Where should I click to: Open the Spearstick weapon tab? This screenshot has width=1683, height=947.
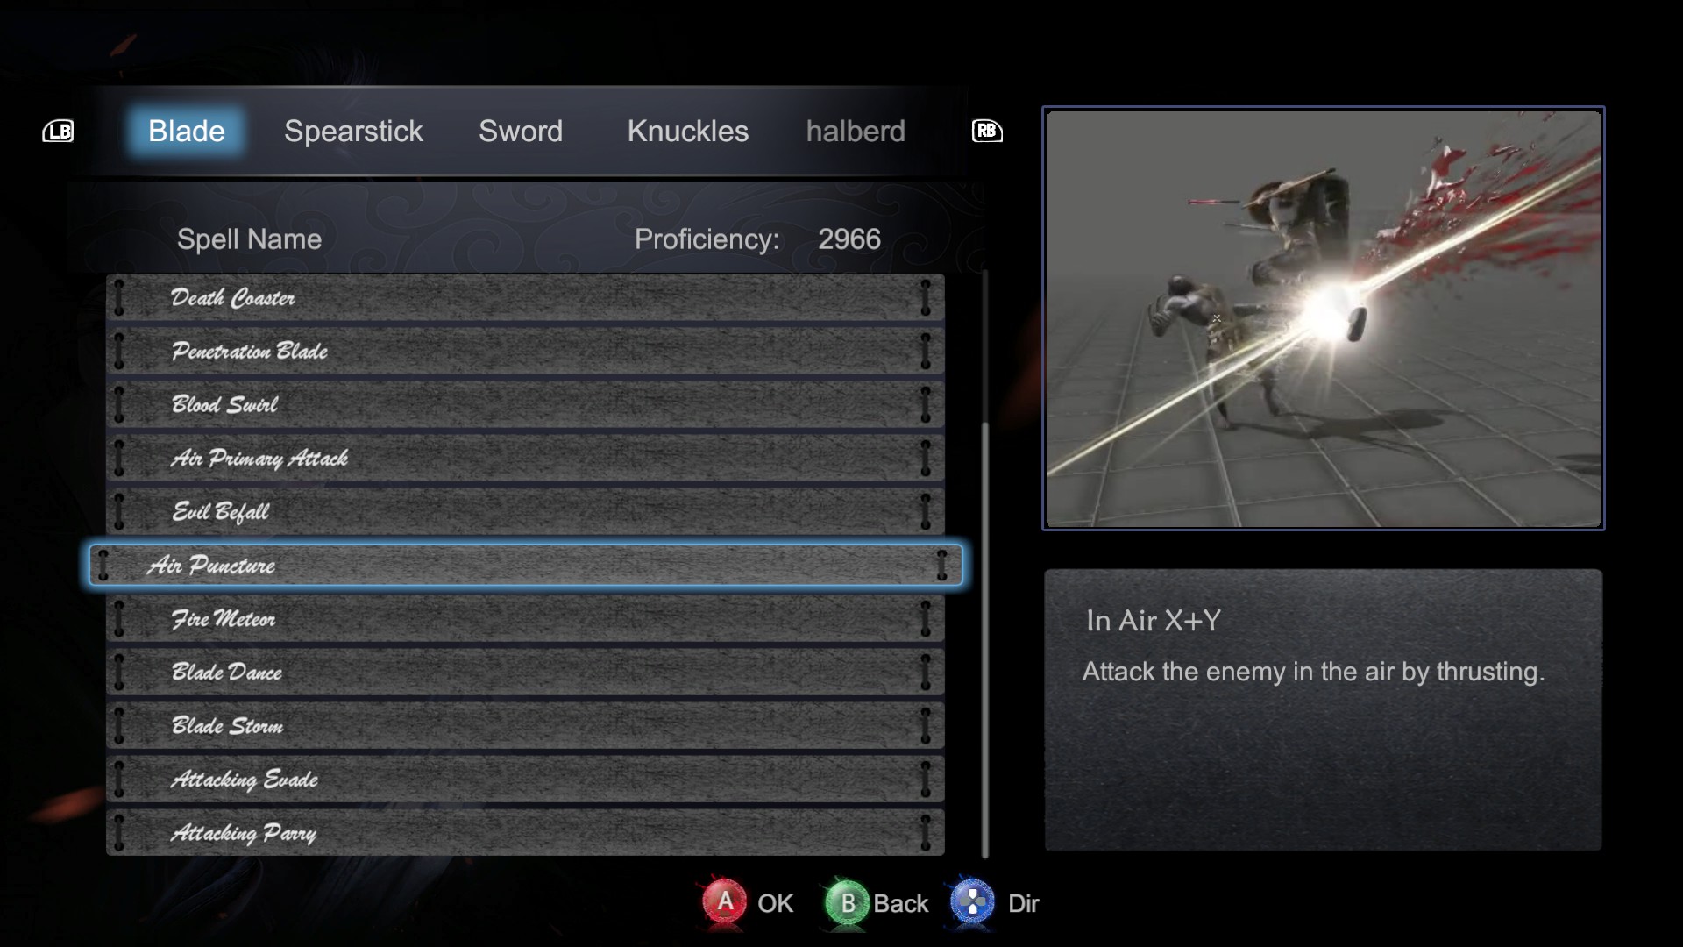click(x=353, y=132)
